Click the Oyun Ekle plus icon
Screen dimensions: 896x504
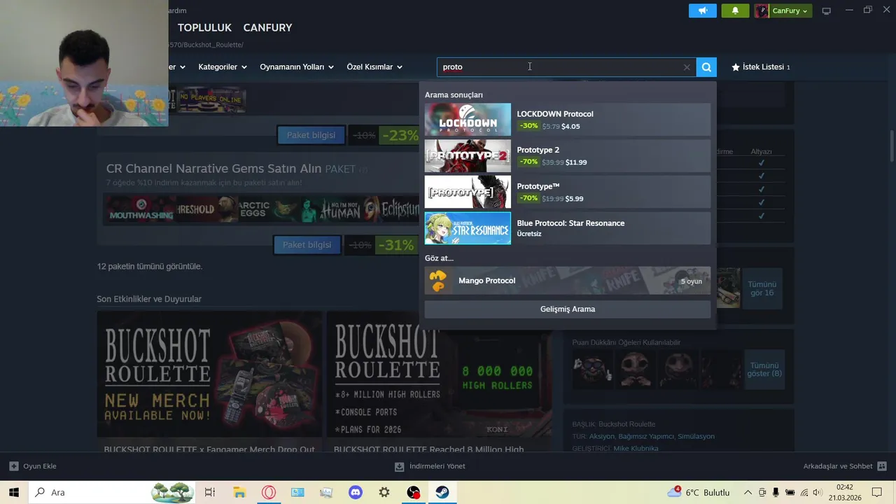(x=14, y=466)
